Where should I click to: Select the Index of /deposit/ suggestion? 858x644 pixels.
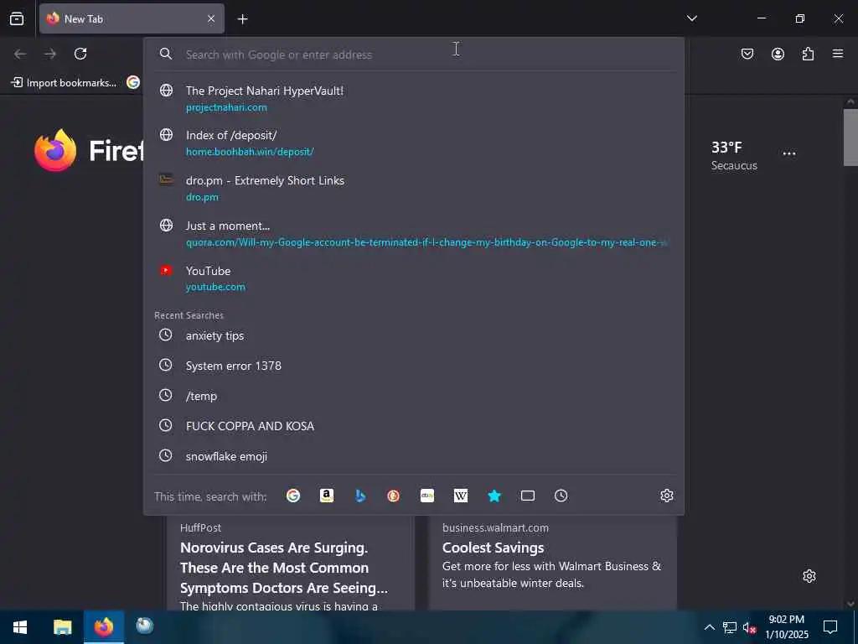click(x=414, y=143)
